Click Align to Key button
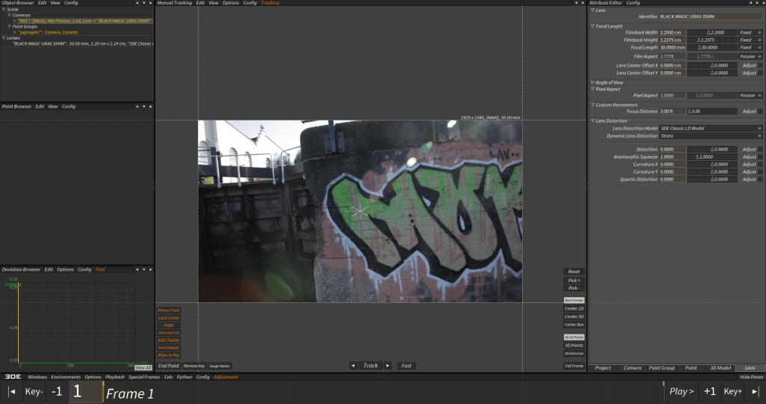The width and height of the screenshot is (766, 404). (168, 355)
